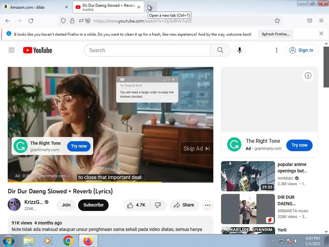Like the video with 4.7K

pos(136,205)
